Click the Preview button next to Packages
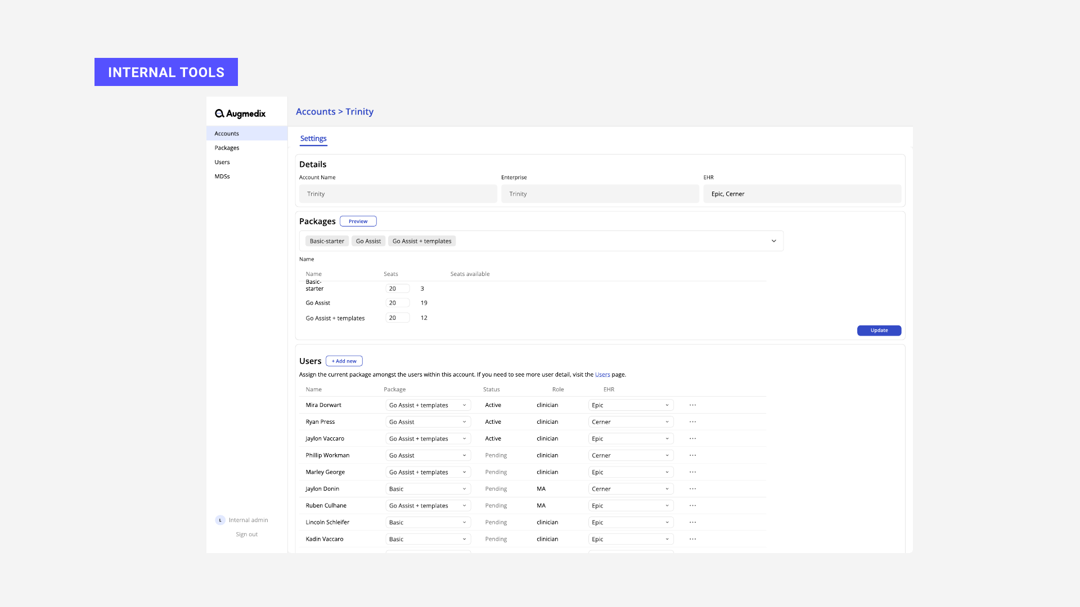 (x=358, y=221)
